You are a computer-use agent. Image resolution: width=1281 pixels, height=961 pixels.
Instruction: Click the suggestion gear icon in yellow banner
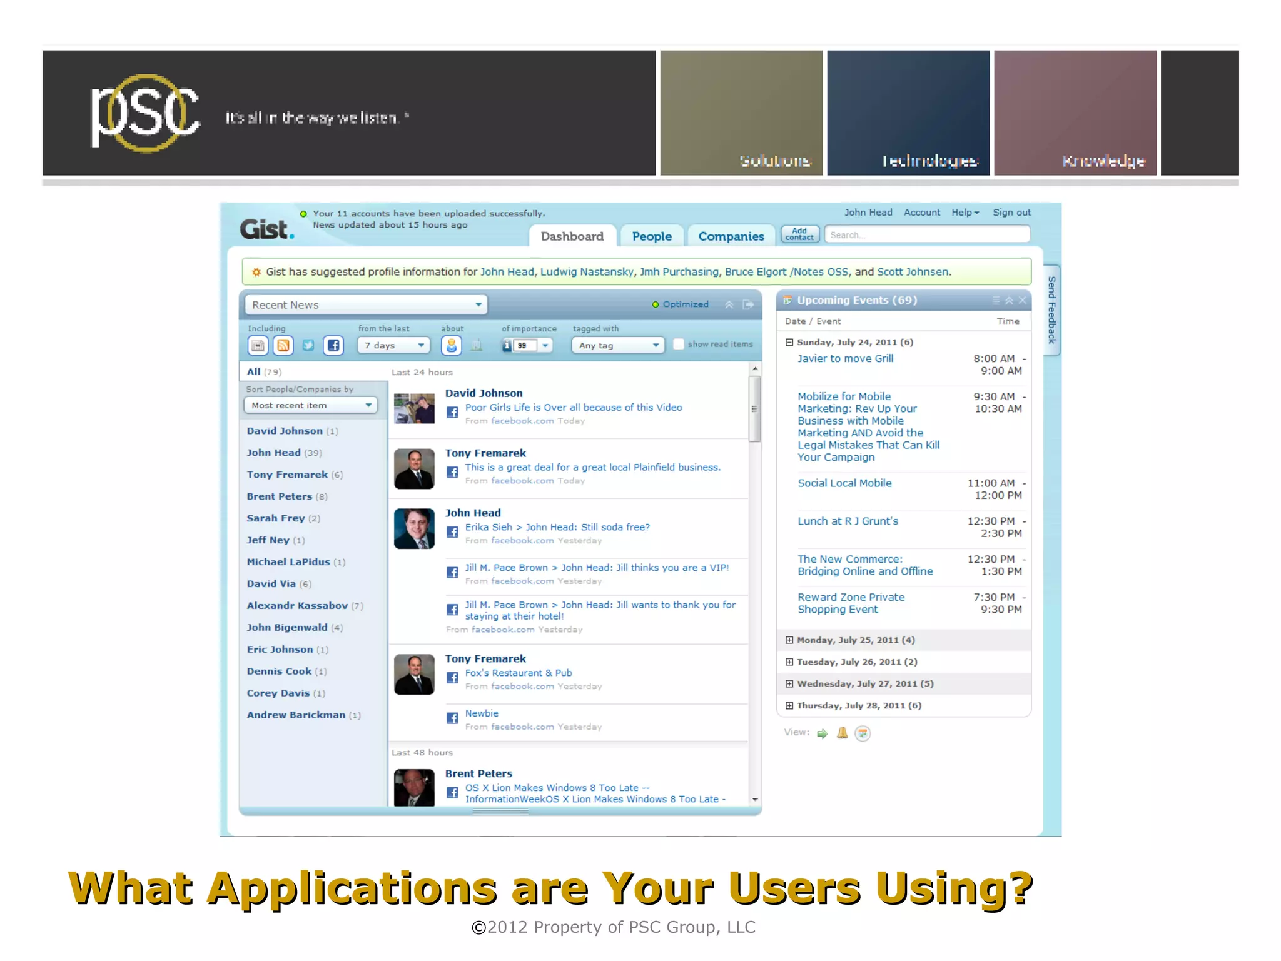tap(256, 272)
